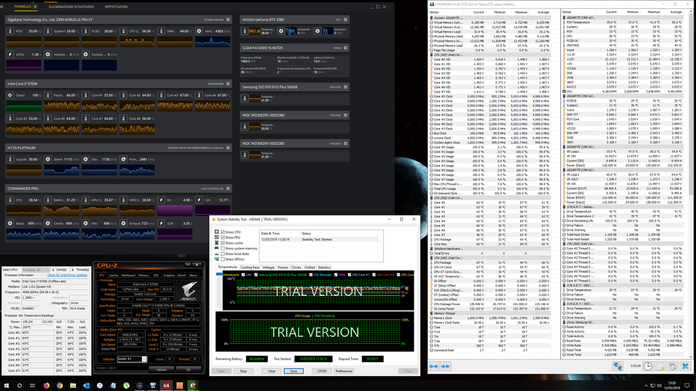Screen dimensions: 696x391
Task: Launch AIDA64 from the taskbar
Action: [166, 386]
